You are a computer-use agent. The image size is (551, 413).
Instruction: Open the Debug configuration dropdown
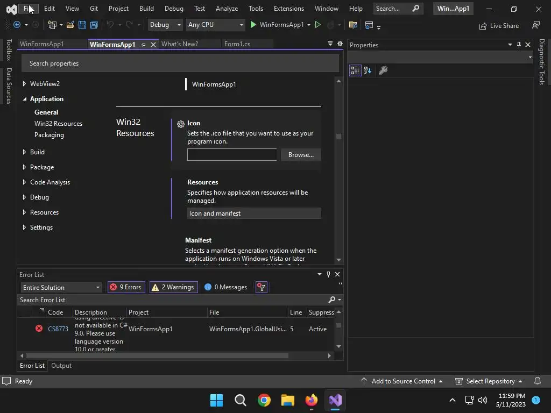[165, 25]
